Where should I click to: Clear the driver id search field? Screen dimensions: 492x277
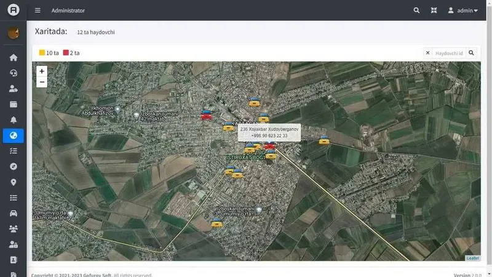coord(427,53)
